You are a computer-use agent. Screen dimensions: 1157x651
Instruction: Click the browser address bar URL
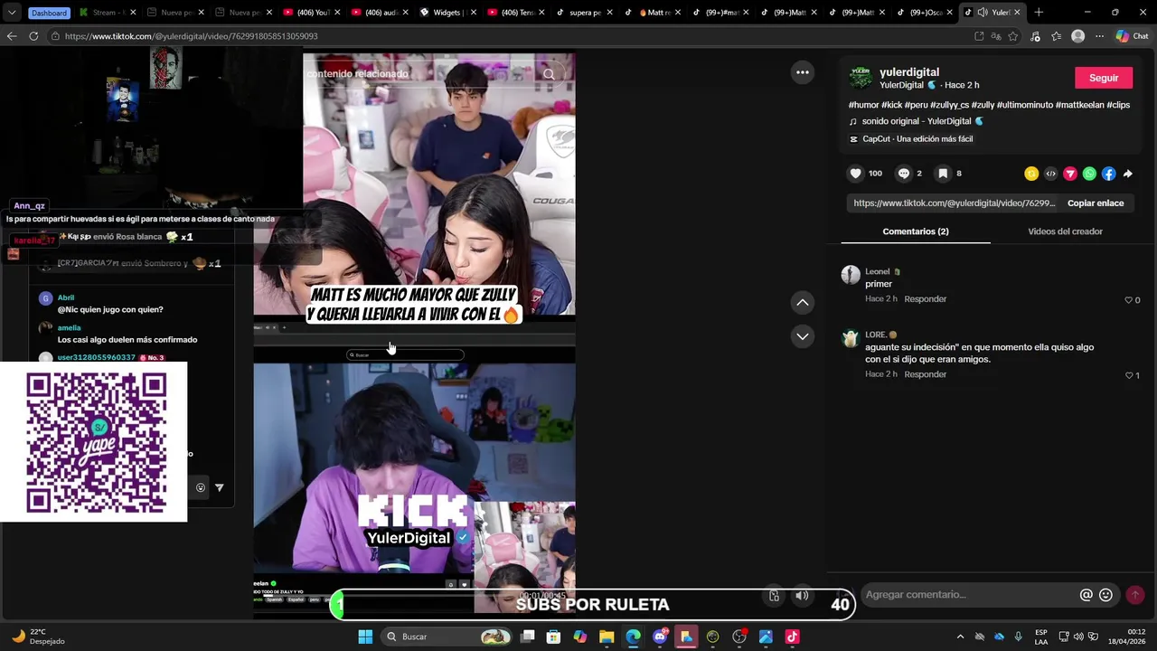(191, 36)
